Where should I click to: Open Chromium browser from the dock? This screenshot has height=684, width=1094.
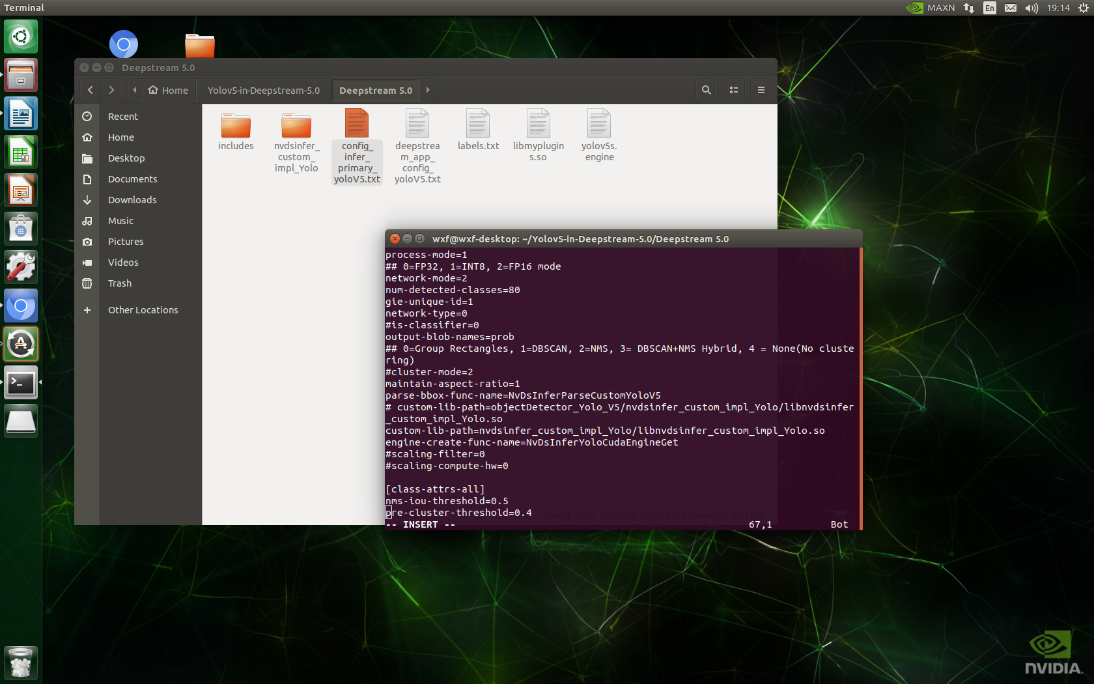pos(21,306)
